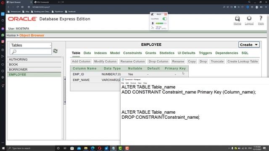The height and width of the screenshot is (151, 269).
Task: Switch to the Data tab
Action: point(87,53)
